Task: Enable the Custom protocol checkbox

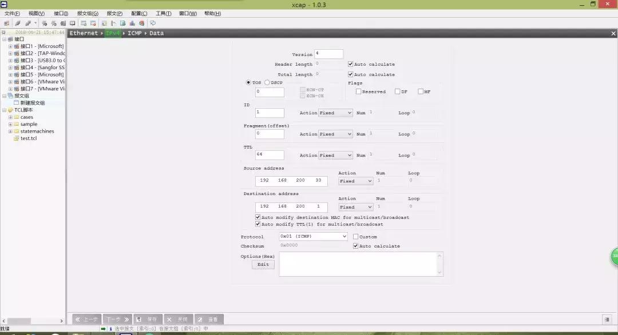Action: coord(355,237)
